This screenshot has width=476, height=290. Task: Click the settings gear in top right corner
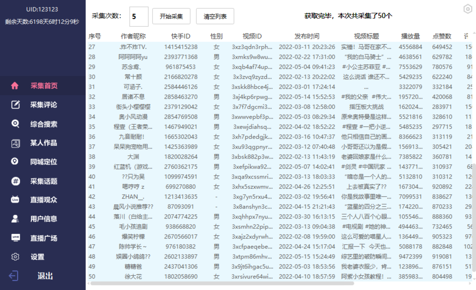(x=467, y=9)
